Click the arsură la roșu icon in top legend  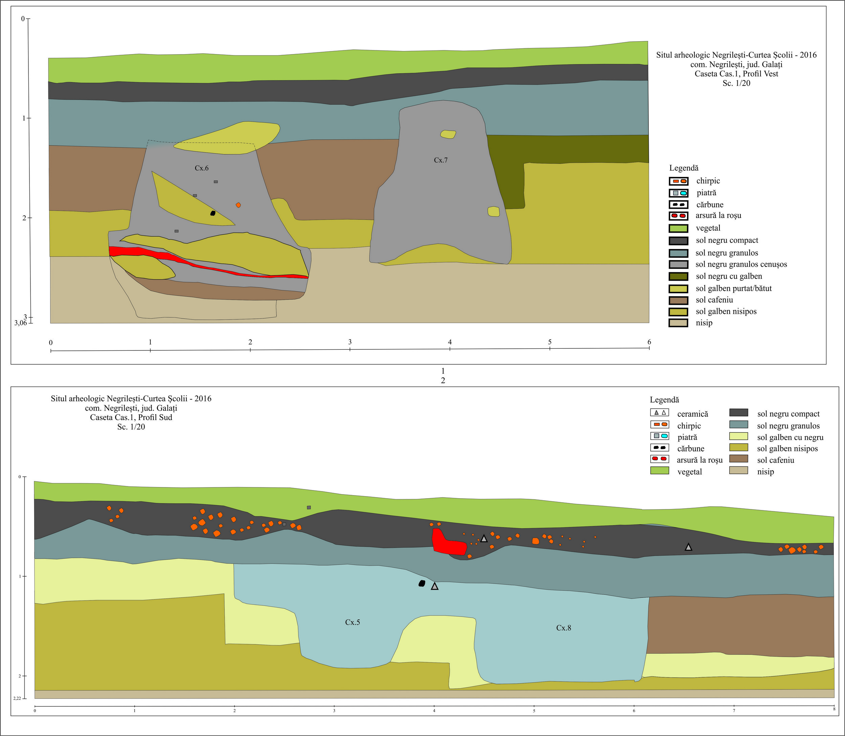678,216
